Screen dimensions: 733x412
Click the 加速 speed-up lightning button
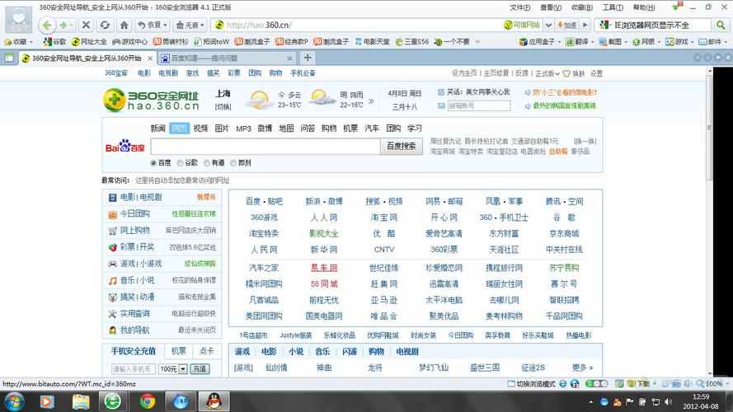click(x=566, y=25)
